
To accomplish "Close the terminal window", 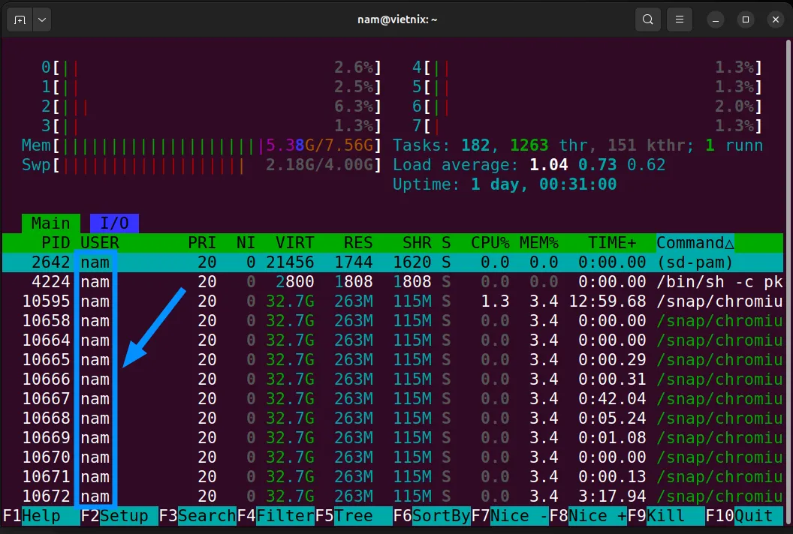I will pos(775,19).
